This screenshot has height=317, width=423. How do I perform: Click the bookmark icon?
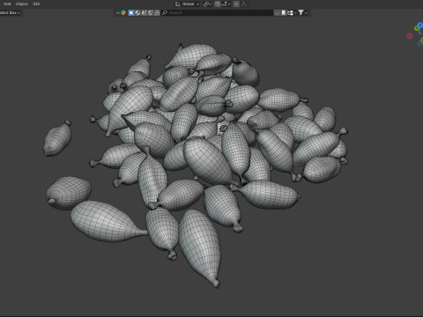[284, 12]
